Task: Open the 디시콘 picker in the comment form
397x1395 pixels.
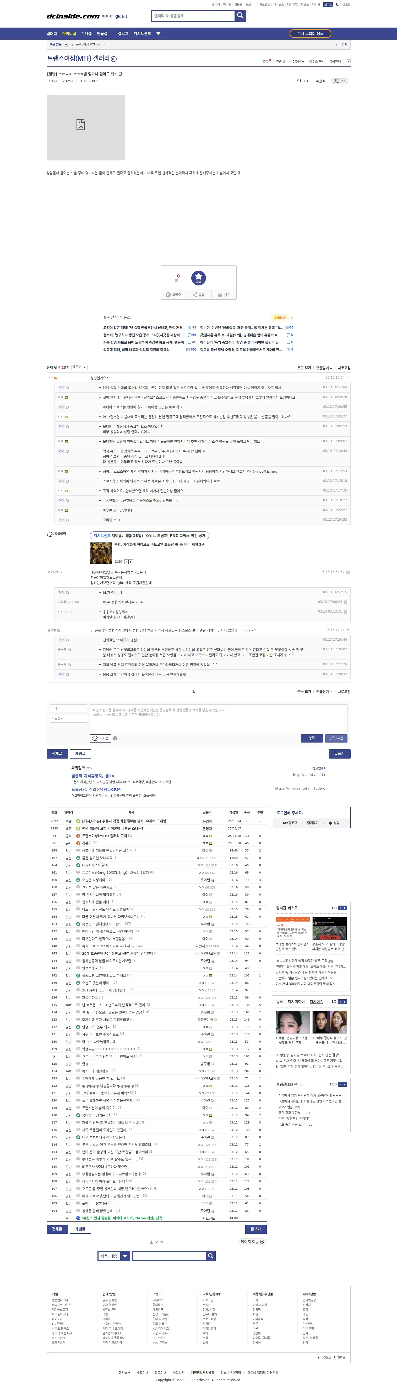Action: tap(100, 738)
